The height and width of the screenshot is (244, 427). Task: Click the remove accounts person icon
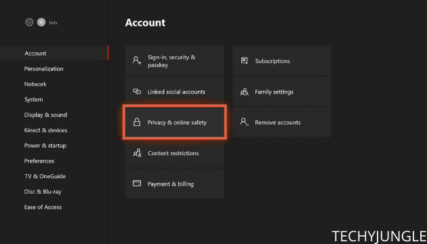[244, 122]
